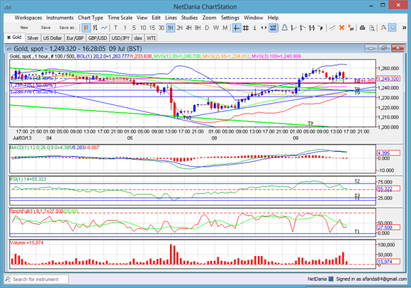Select the 1H time scale button
The width and height of the screenshot is (411, 288).
click(x=170, y=28)
